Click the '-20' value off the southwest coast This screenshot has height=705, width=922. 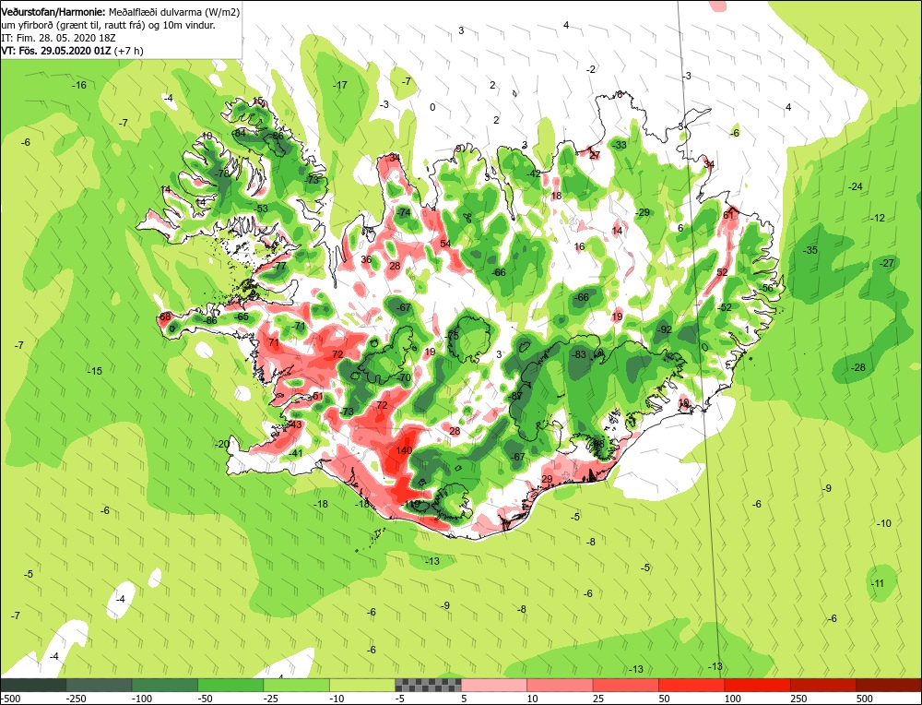222,444
